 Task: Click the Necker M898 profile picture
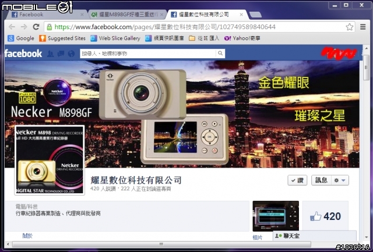[x=50, y=160]
